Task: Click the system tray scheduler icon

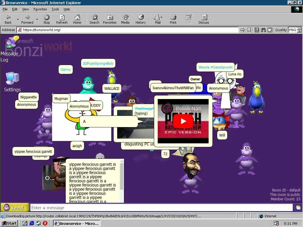Action: click(x=276, y=223)
